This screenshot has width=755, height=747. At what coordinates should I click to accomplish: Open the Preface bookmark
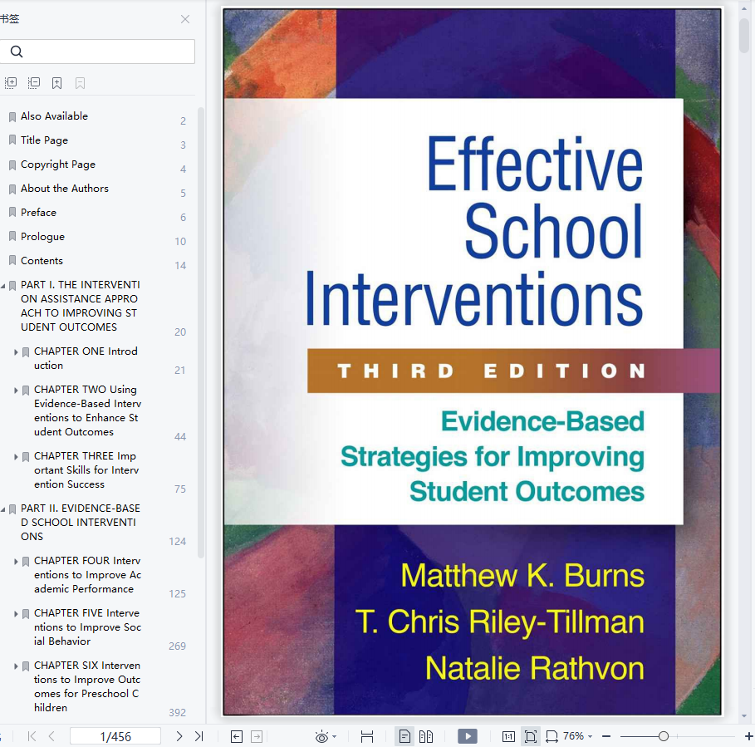click(x=38, y=213)
